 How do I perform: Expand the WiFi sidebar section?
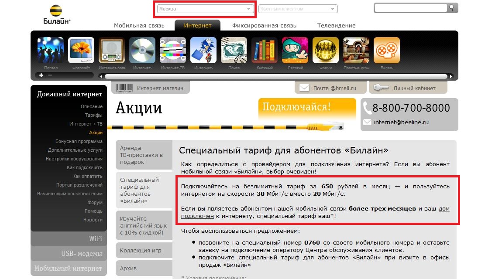69,239
